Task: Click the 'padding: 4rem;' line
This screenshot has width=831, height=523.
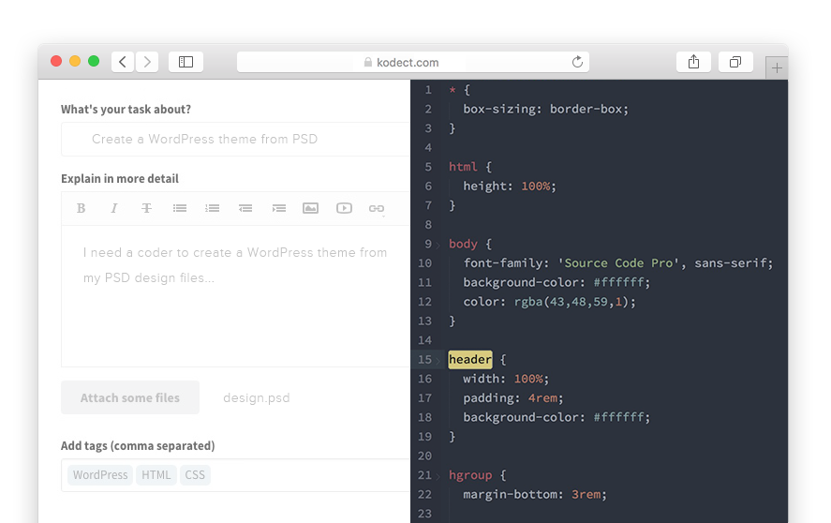Action: coord(513,397)
